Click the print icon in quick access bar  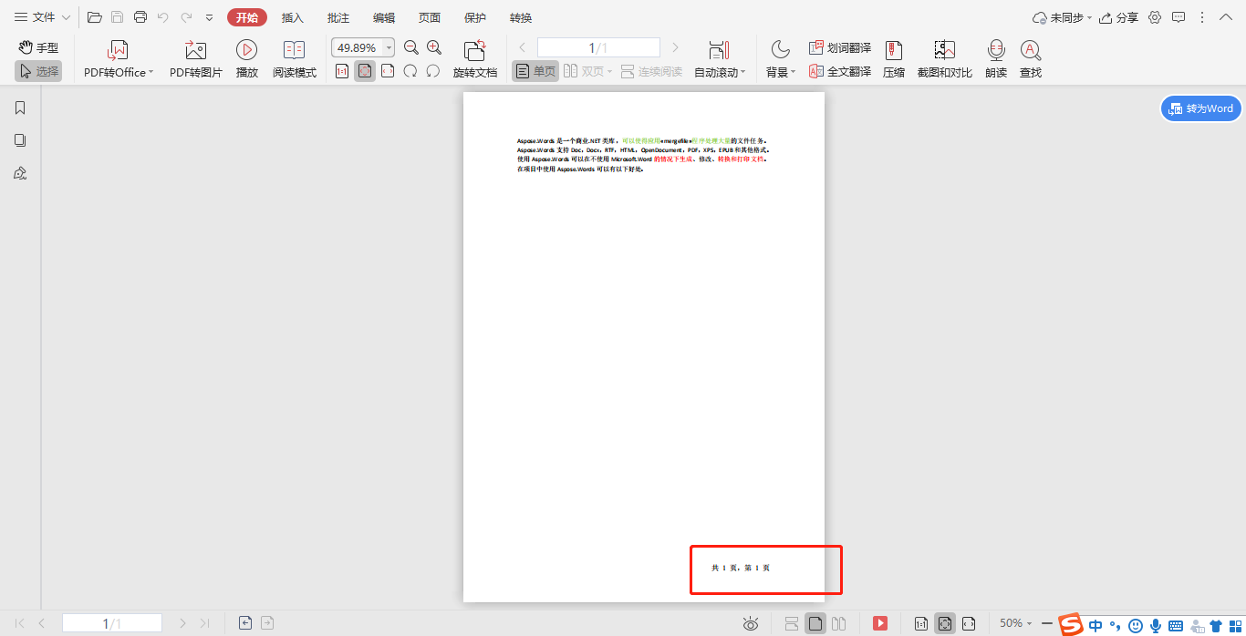[x=140, y=17]
